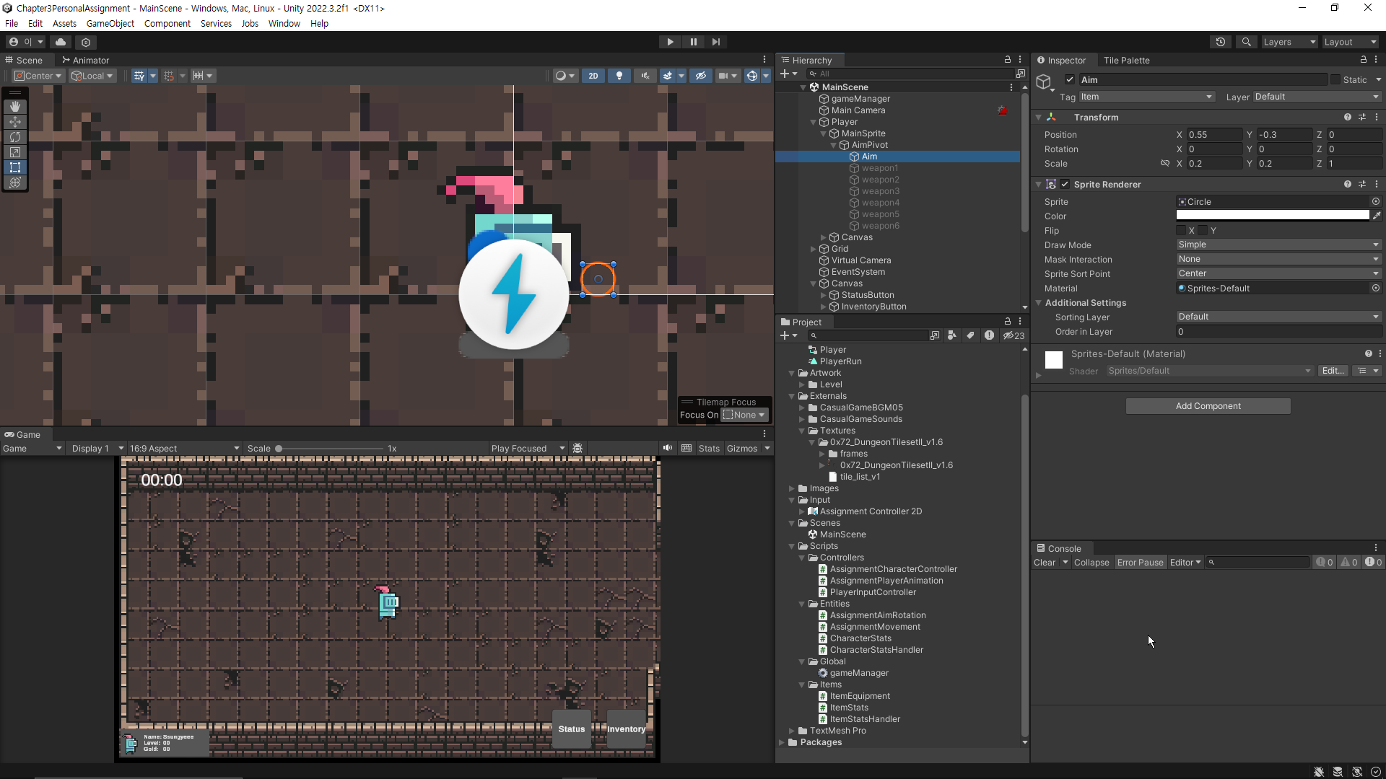This screenshot has width=1386, height=779.
Task: Toggle scene lighting bulb icon
Action: [x=619, y=76]
